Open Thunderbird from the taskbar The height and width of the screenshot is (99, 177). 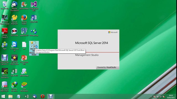35,97
